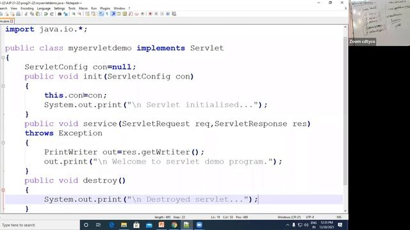Collapse the init method fold marker
Viewport: 410px width, 230px height.
click(3, 86)
